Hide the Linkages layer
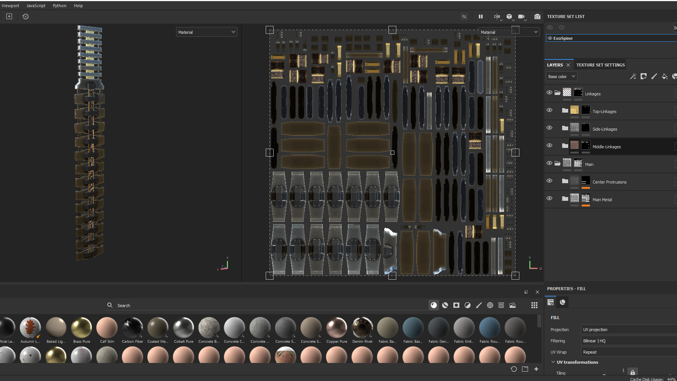This screenshot has height=381, width=677. click(549, 92)
